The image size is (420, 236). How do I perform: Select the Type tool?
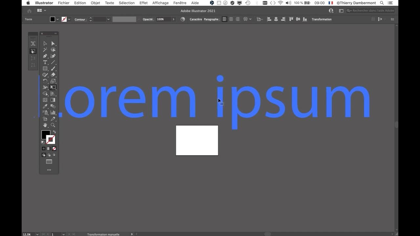click(x=45, y=62)
